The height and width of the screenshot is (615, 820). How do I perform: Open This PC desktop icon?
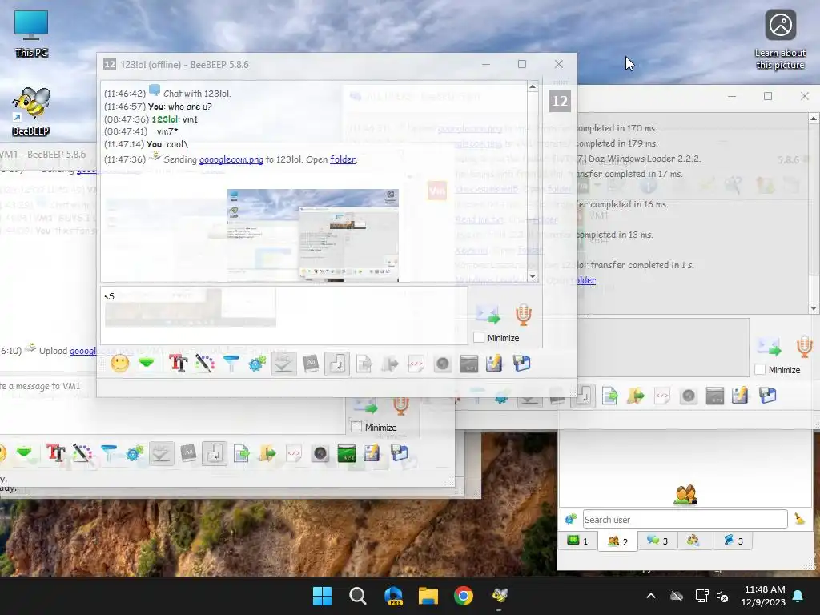click(31, 34)
